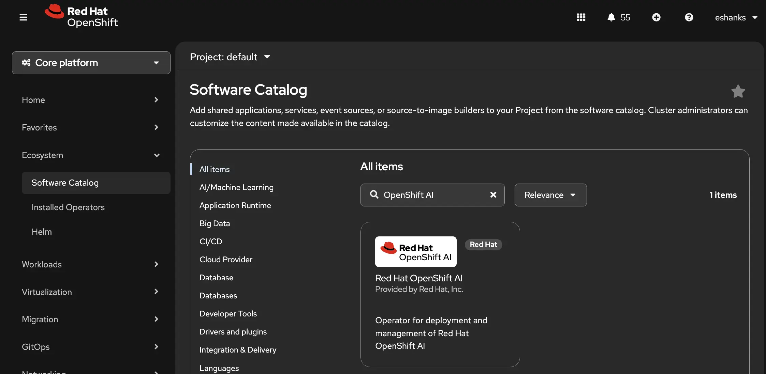Image resolution: width=766 pixels, height=374 pixels.
Task: Filter by Database category
Action: 216,278
